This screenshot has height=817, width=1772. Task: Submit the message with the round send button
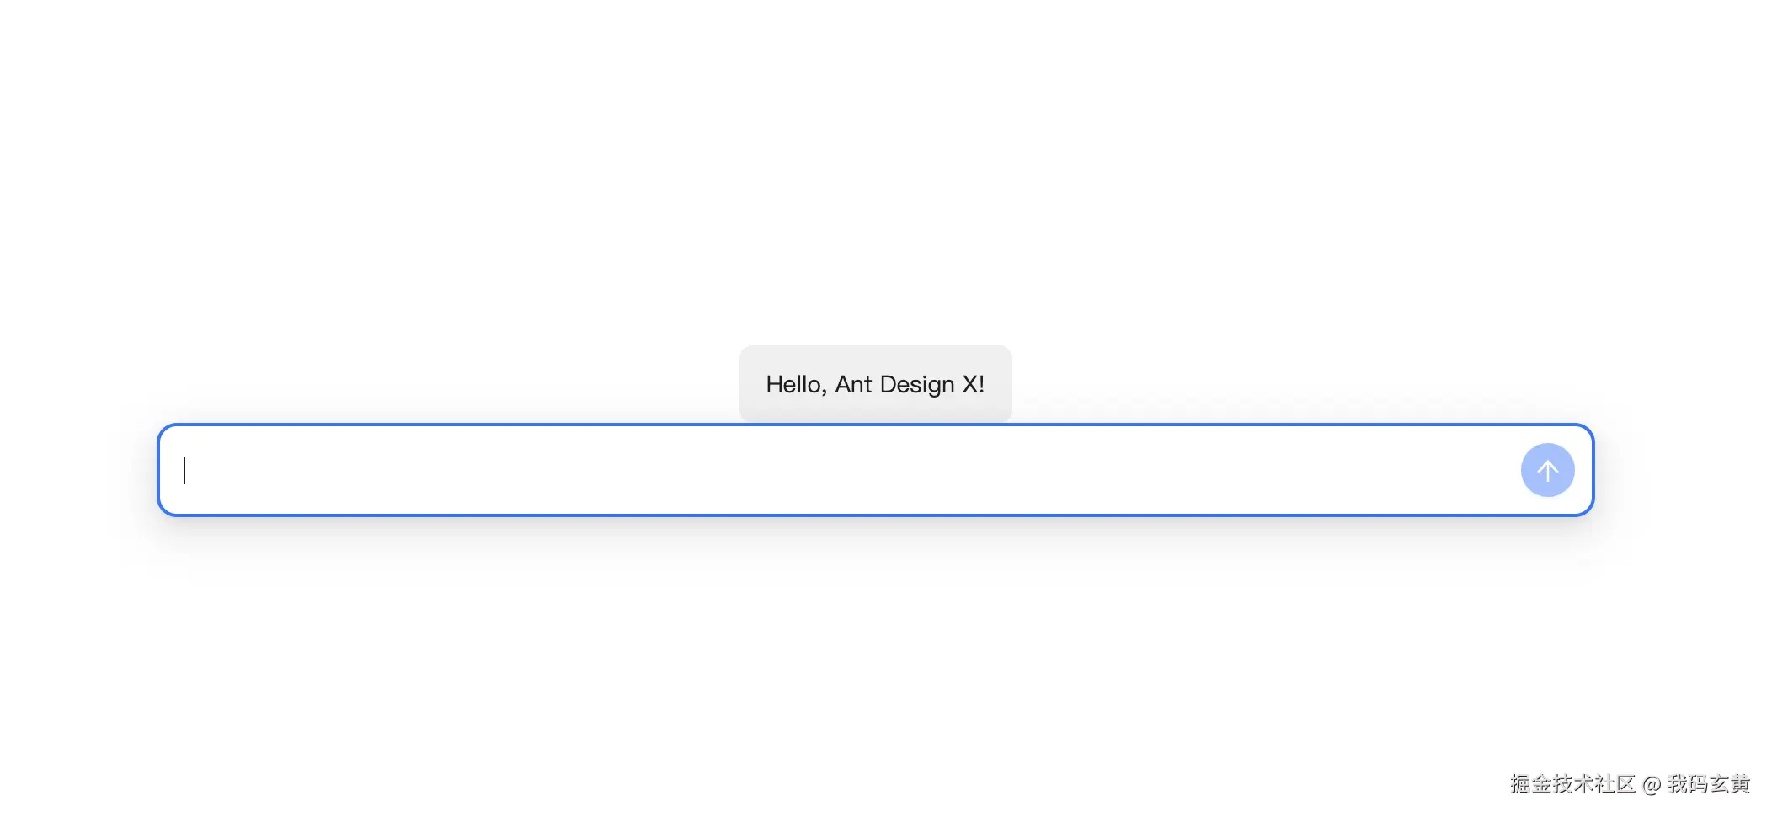pyautogui.click(x=1547, y=470)
